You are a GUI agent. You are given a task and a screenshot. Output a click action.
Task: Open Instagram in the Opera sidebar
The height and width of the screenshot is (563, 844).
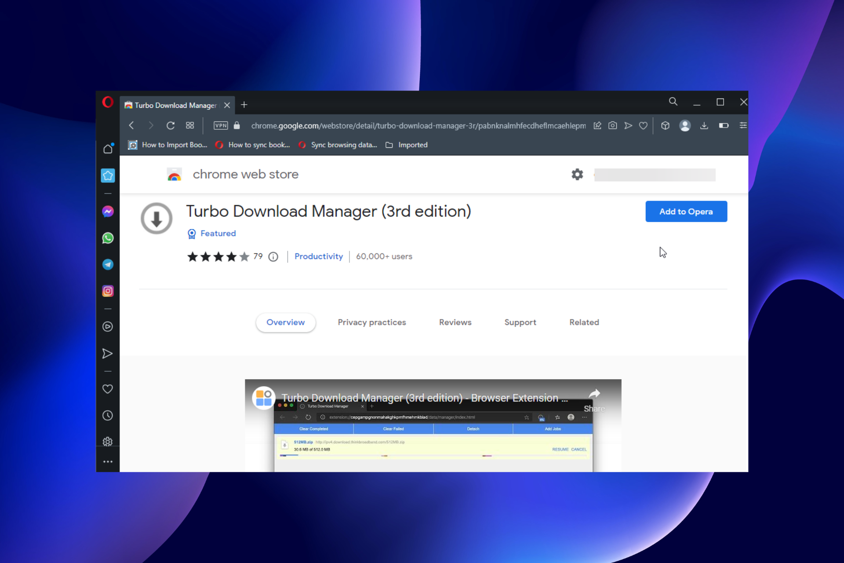(x=108, y=291)
